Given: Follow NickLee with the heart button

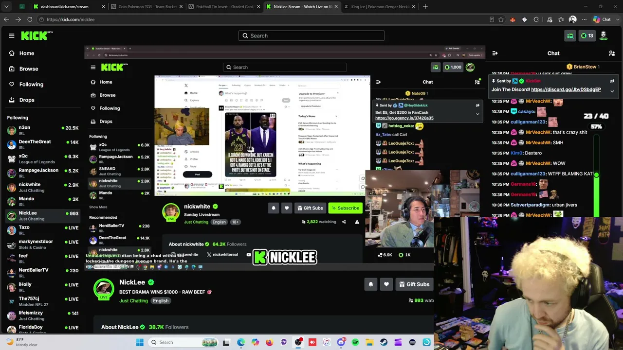Looking at the screenshot, I should pyautogui.click(x=386, y=284).
